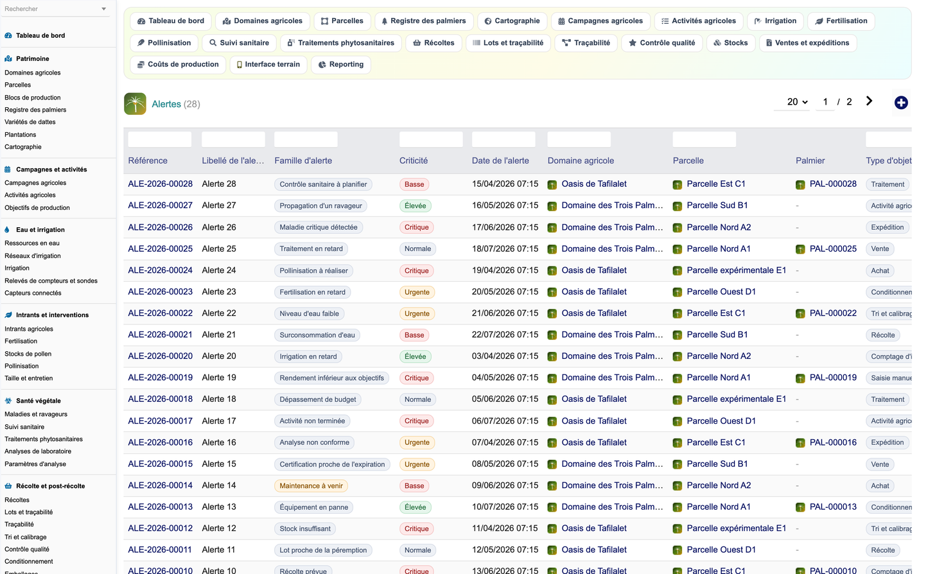Open Traçabilité top navigation button
928x574 pixels.
pyautogui.click(x=586, y=43)
